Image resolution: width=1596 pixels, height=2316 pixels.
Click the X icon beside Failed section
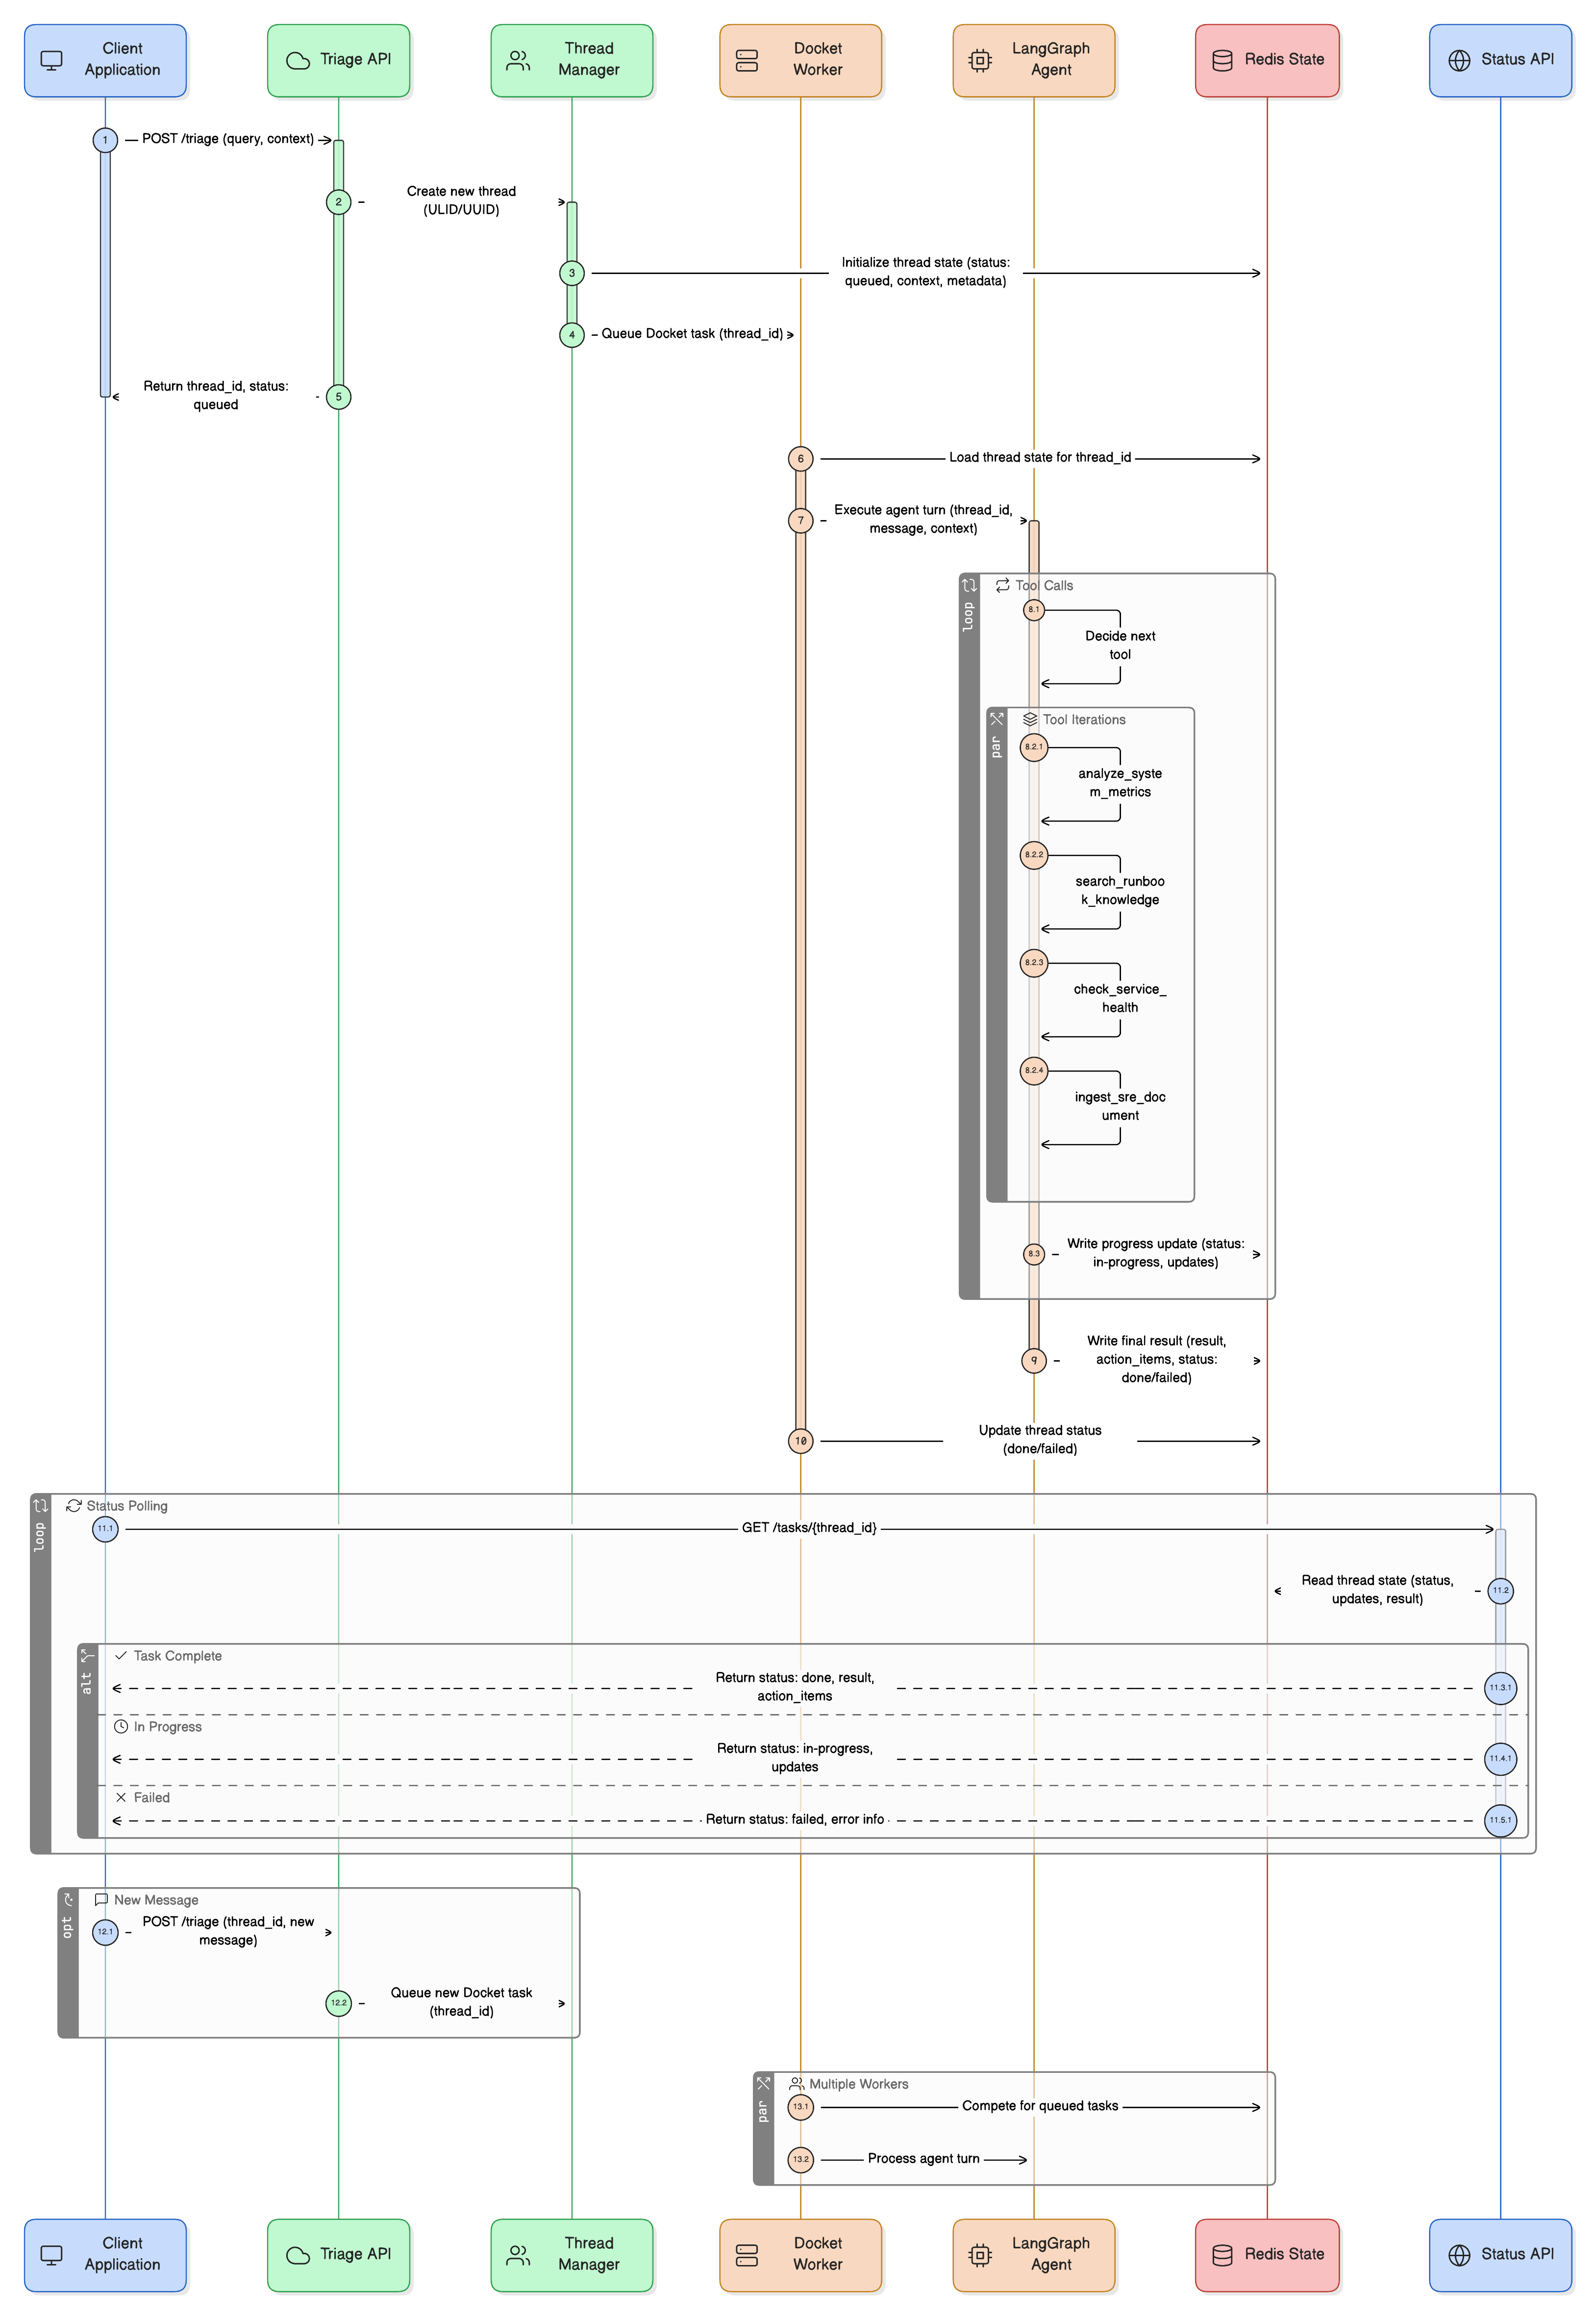(121, 1797)
